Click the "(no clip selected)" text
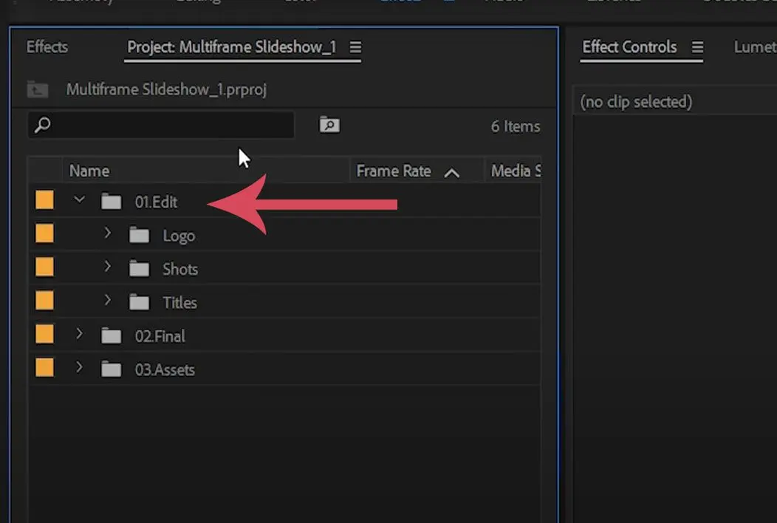Image resolution: width=777 pixels, height=523 pixels. pos(636,102)
